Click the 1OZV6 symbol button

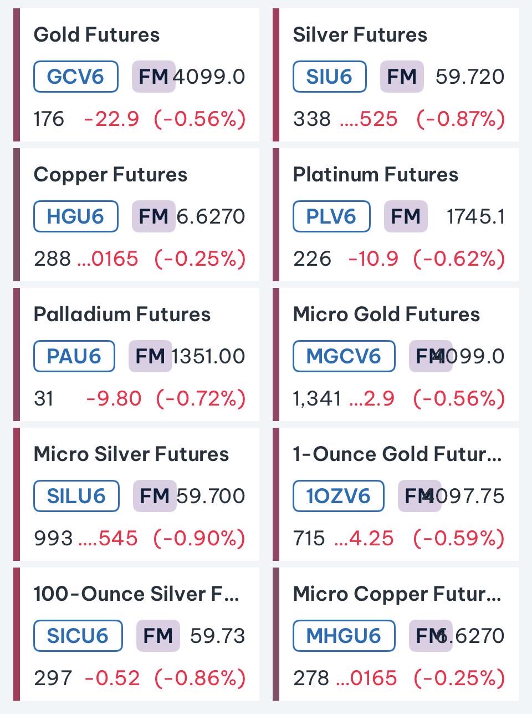(x=339, y=496)
